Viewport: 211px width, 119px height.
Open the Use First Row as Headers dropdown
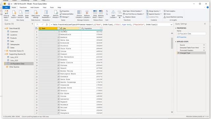[x=134, y=14]
